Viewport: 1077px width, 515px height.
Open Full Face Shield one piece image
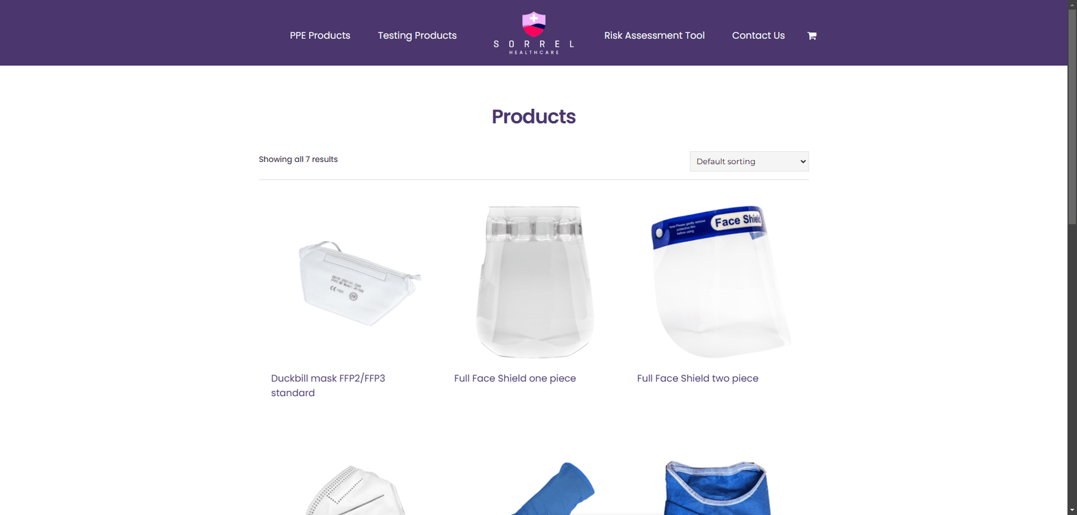pos(534,282)
